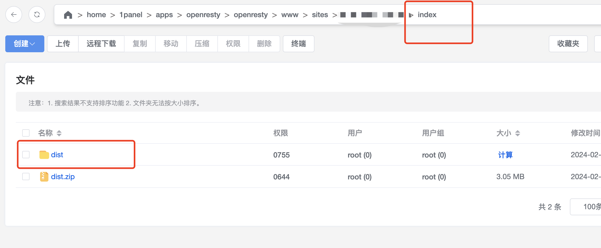Viewport: 601px width, 248px height.
Task: Click the 上传 (upload) toolbar item
Action: (x=63, y=44)
